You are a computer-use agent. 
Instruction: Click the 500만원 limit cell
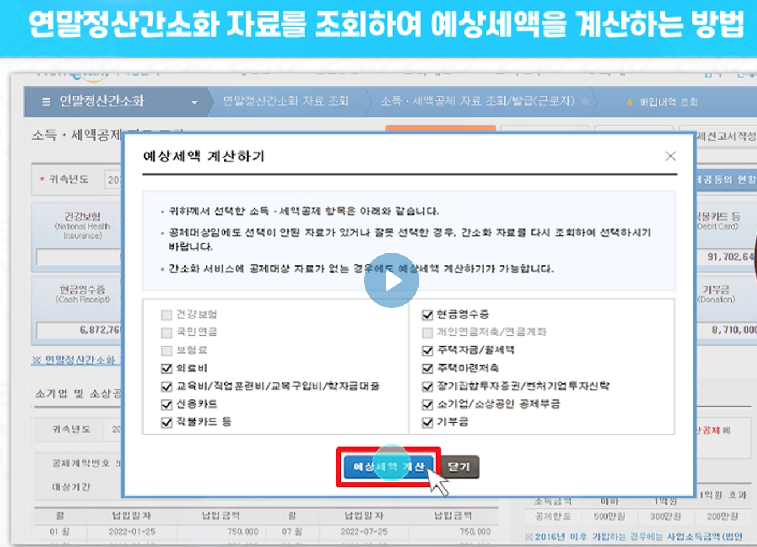tap(609, 516)
